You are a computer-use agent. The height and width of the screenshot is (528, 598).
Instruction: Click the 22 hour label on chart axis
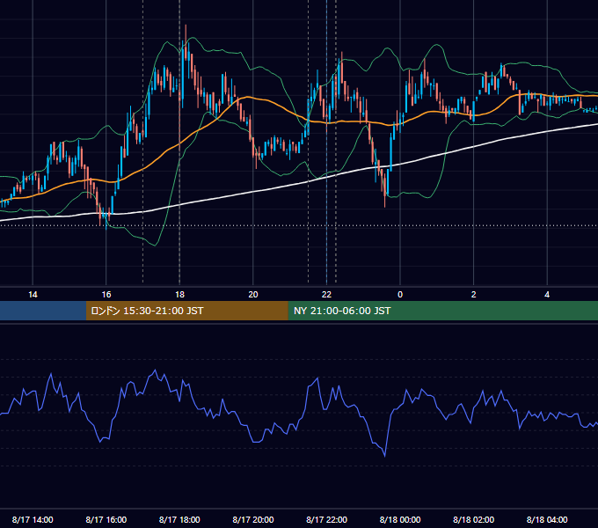[326, 295]
